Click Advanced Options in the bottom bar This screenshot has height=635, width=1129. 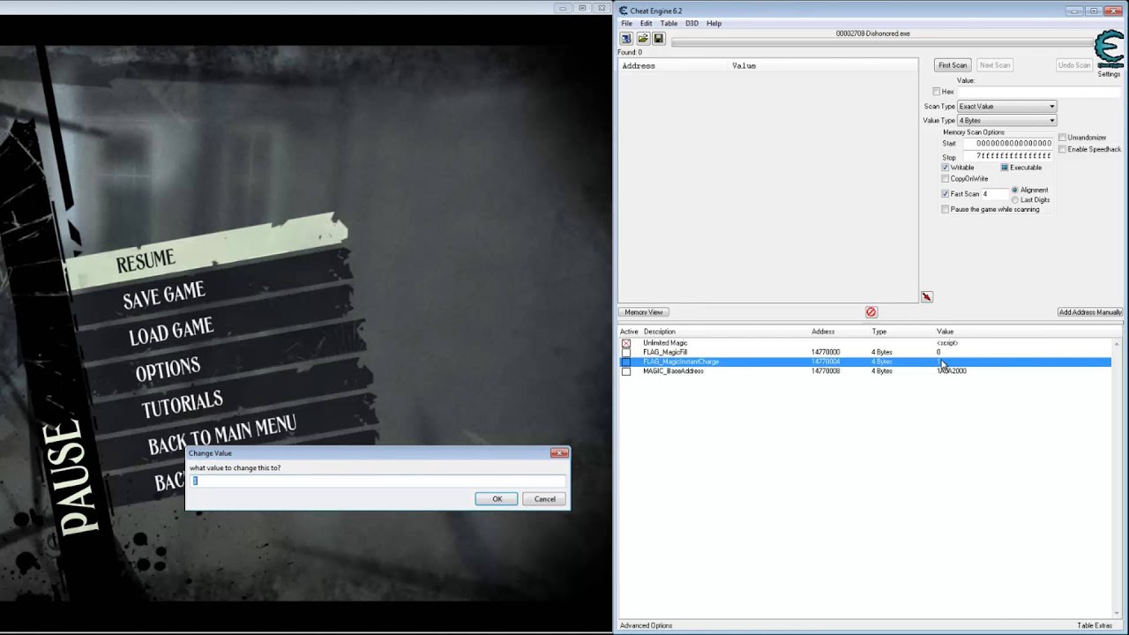[x=646, y=625]
